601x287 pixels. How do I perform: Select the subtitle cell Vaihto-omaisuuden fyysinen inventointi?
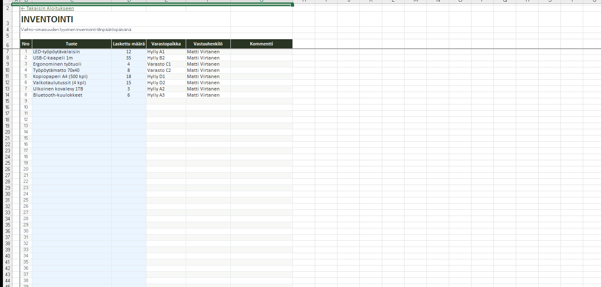pos(77,29)
